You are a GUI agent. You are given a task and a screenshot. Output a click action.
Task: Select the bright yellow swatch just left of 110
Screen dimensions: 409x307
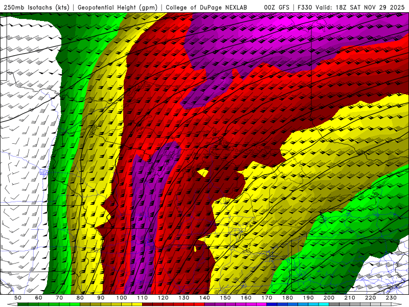point(137,304)
